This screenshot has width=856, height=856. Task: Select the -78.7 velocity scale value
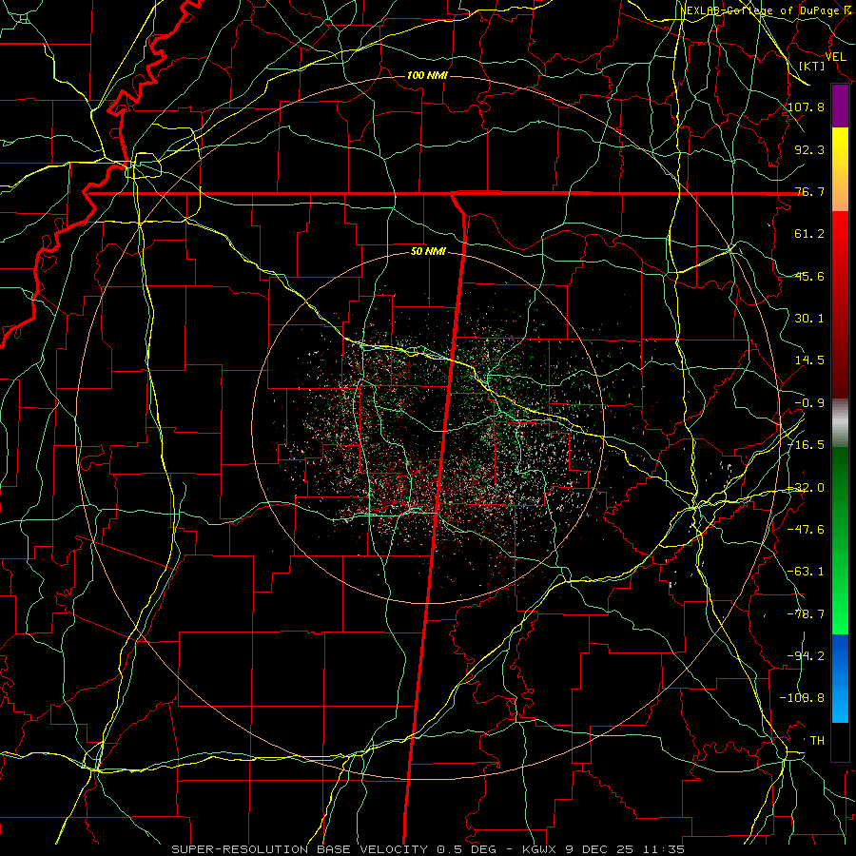[x=807, y=614]
